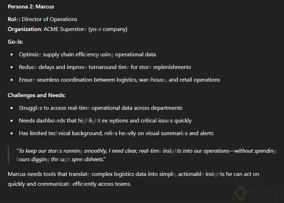Click the vertical bar of the blockquote

[x=8, y=155]
